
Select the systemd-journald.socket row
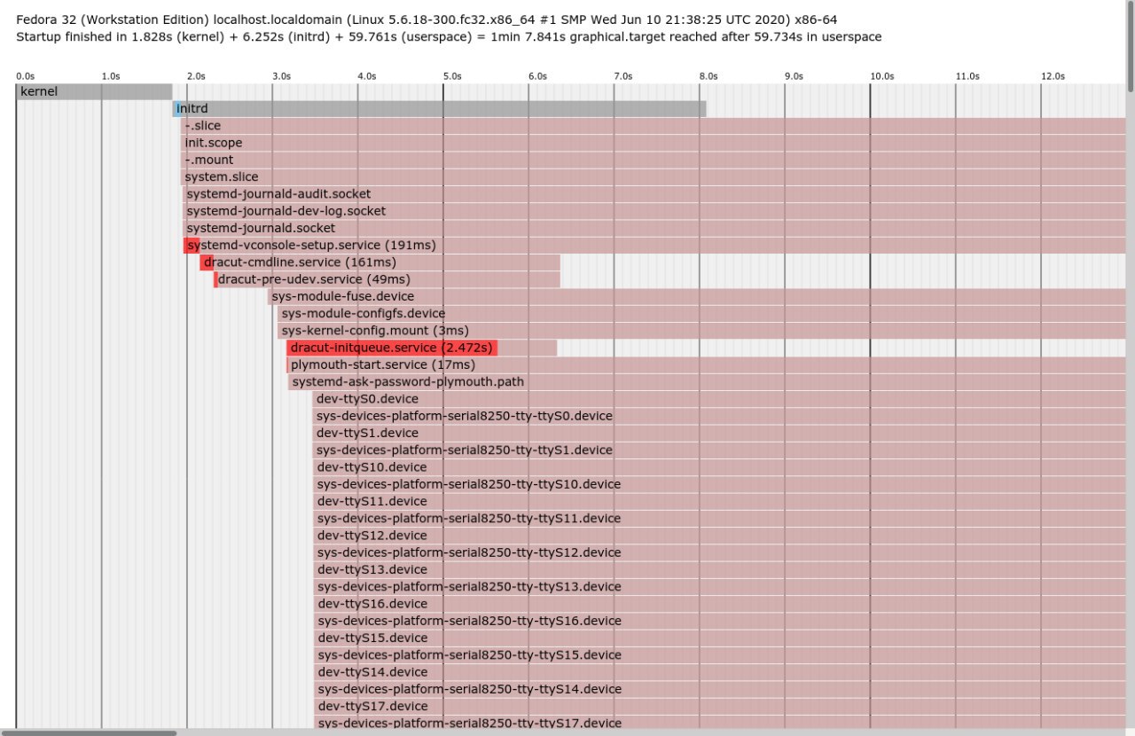tap(654, 228)
